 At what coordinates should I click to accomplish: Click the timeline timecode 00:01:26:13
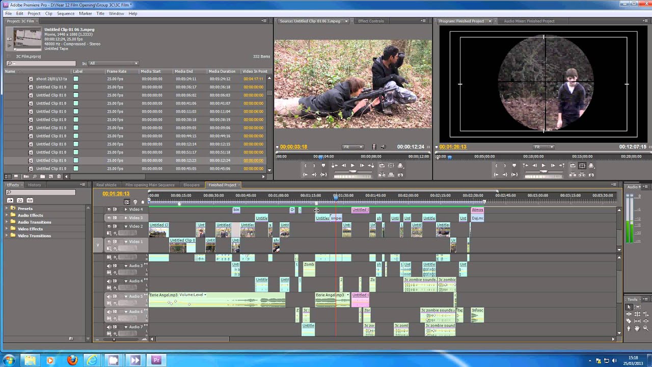116,194
